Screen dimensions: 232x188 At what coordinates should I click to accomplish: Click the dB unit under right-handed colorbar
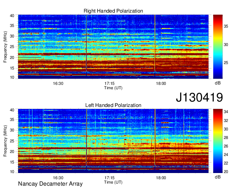tap(218, 83)
